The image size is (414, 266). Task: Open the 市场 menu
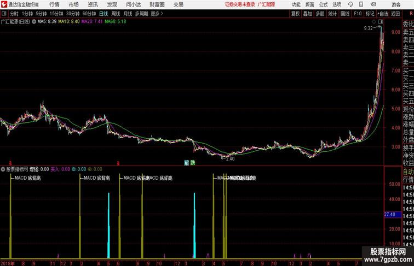(74, 4)
